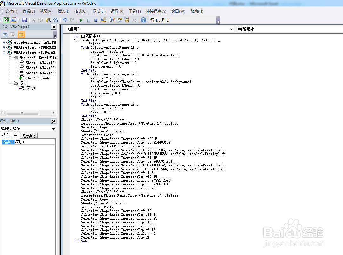Open Project Explorer from toolbar icon
The width and height of the screenshot is (343, 255).
(112, 20)
